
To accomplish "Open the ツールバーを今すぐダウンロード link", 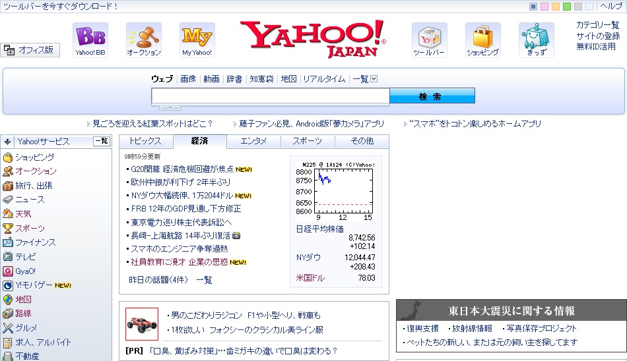I will pyautogui.click(x=60, y=7).
